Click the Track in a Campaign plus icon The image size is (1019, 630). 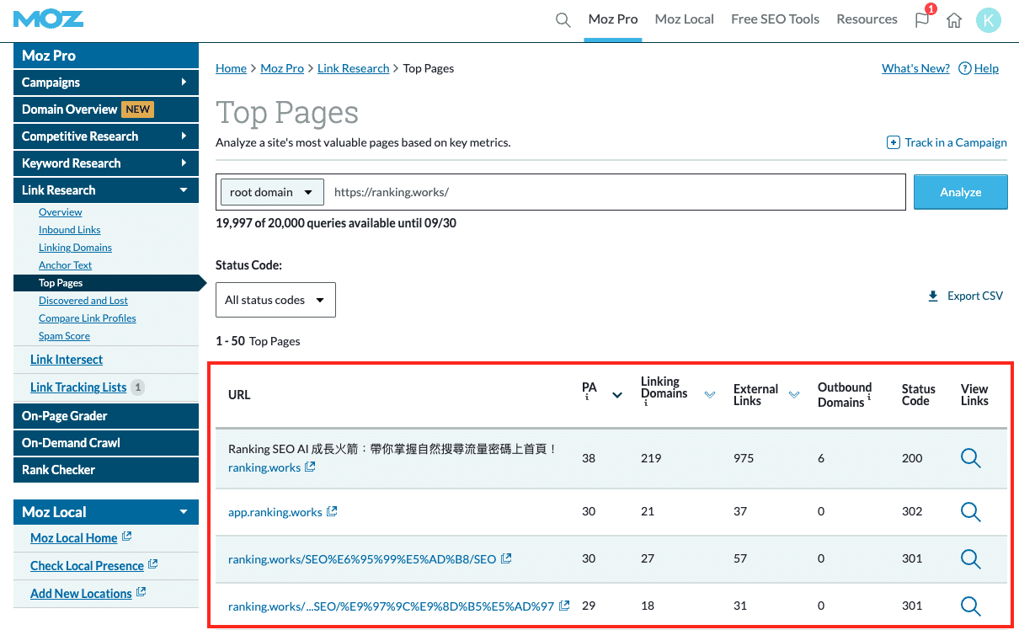894,142
